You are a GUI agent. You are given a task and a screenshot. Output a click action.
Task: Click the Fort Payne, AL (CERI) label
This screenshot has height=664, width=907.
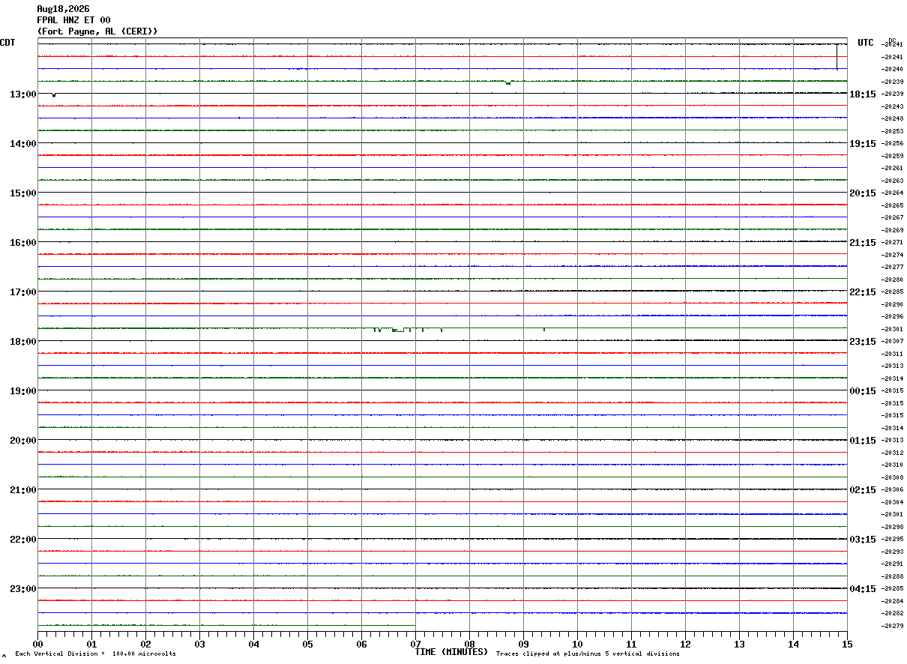tap(97, 31)
